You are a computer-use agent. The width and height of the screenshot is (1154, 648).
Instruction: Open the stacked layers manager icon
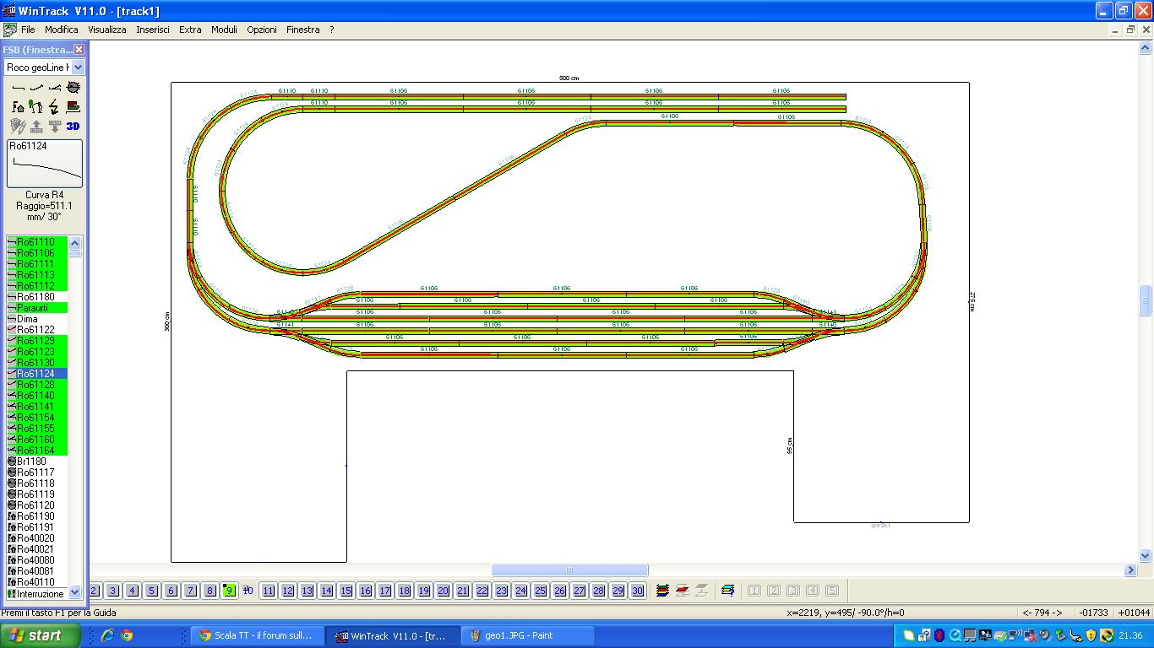point(662,591)
